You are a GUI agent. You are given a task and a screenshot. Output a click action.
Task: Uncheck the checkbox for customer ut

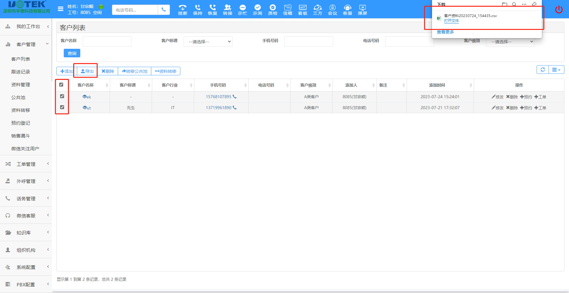[62, 107]
